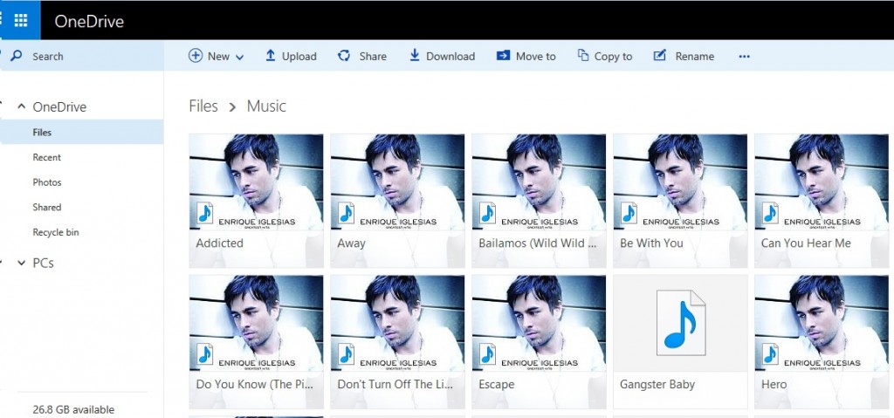This screenshot has width=894, height=418.
Task: Expand the PCs section in sidebar
Action: point(22,263)
